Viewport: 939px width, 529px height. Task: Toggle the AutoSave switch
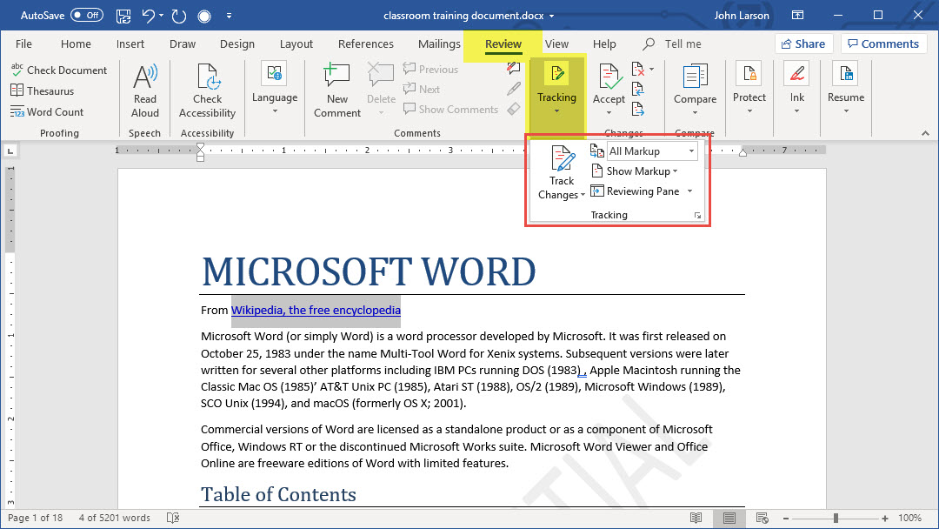click(86, 16)
